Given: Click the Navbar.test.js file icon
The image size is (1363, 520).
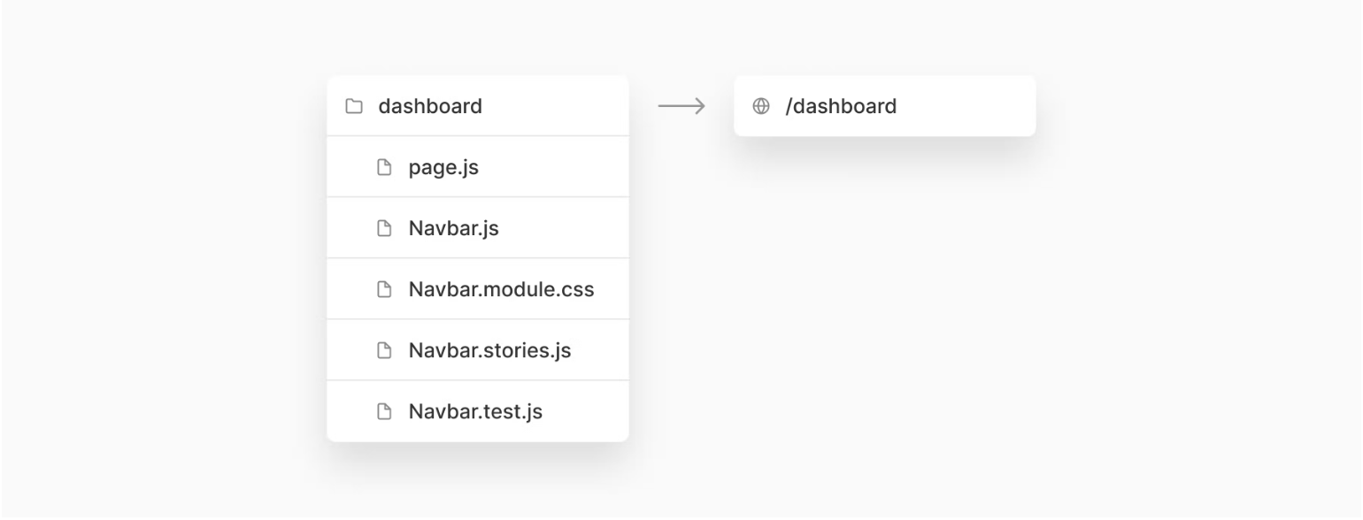Looking at the screenshot, I should pos(384,412).
